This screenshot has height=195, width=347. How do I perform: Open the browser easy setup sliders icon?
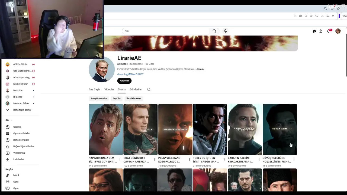click(327, 16)
